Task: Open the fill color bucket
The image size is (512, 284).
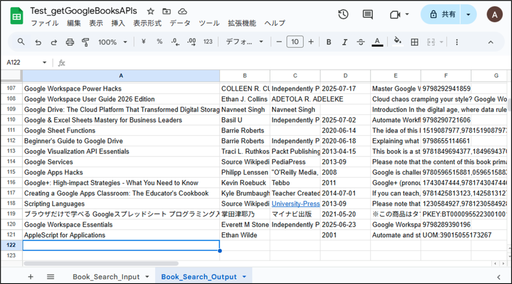Action: point(398,42)
